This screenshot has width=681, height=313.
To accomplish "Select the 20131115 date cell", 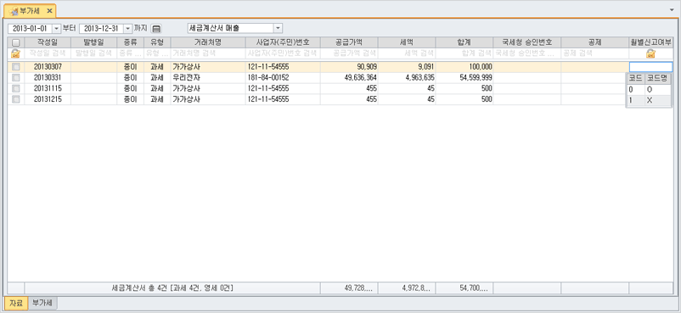I will (48, 88).
